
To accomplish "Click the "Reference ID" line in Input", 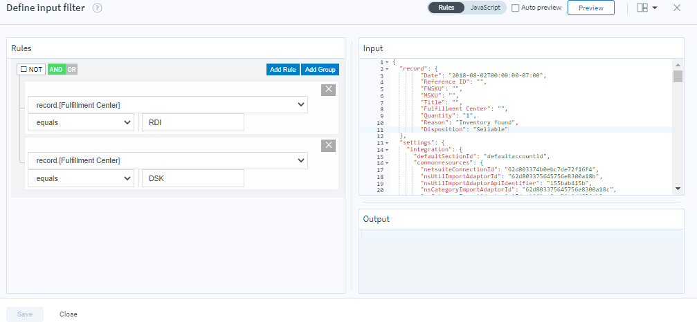I will (453, 82).
